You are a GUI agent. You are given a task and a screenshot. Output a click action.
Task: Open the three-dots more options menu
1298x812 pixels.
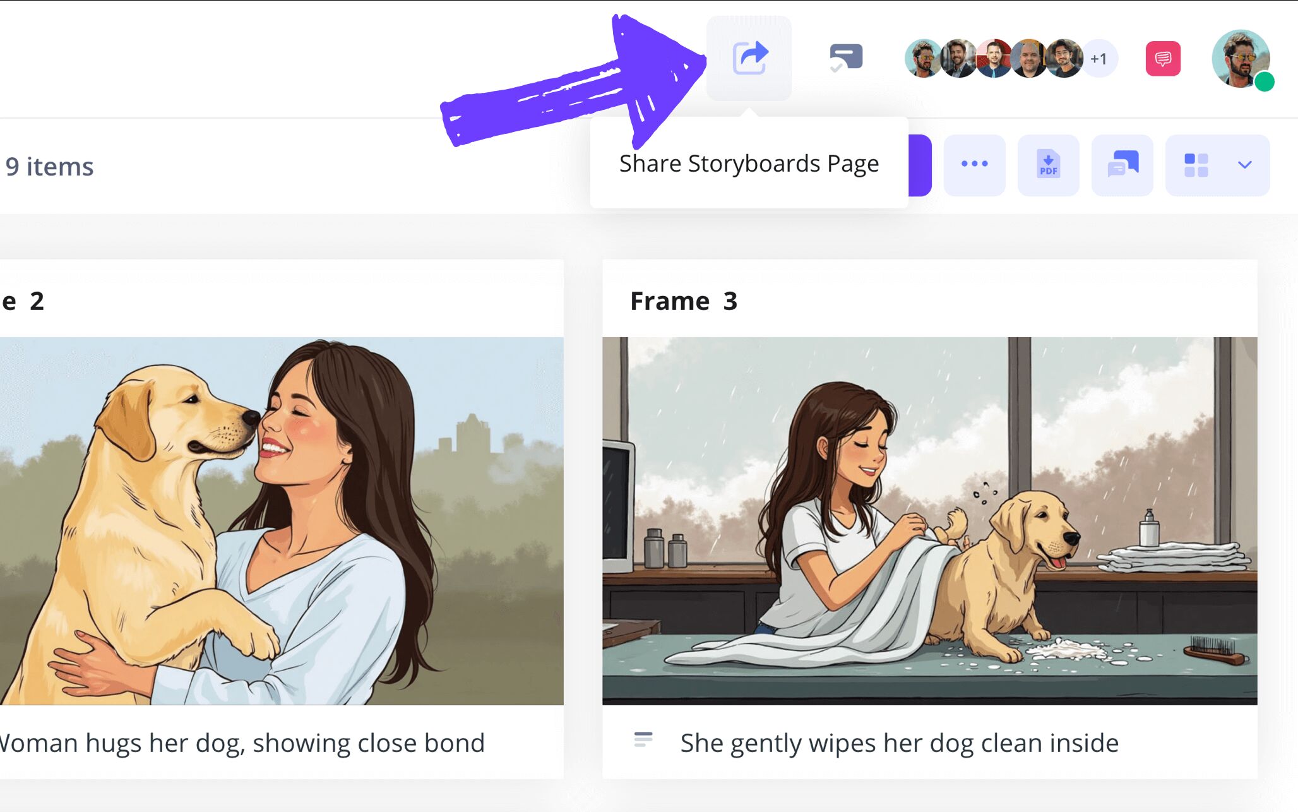974,164
